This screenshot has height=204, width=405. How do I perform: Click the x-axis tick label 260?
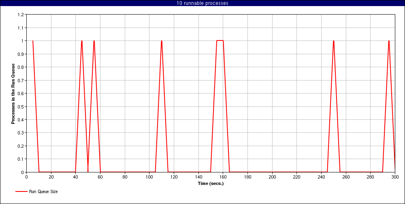pyautogui.click(x=346, y=177)
